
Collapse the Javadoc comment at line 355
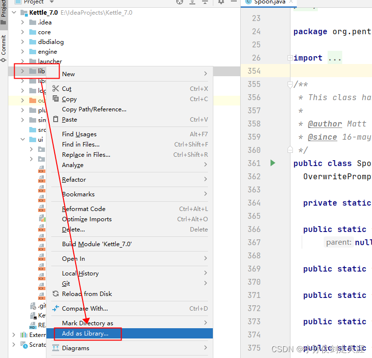pos(289,84)
